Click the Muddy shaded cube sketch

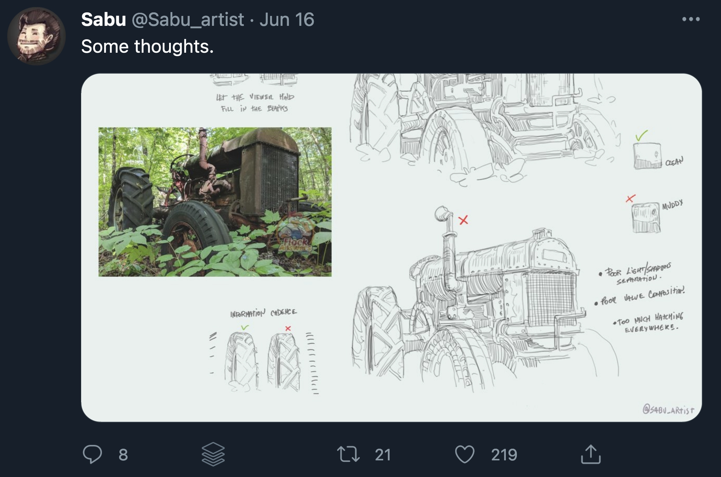click(646, 217)
